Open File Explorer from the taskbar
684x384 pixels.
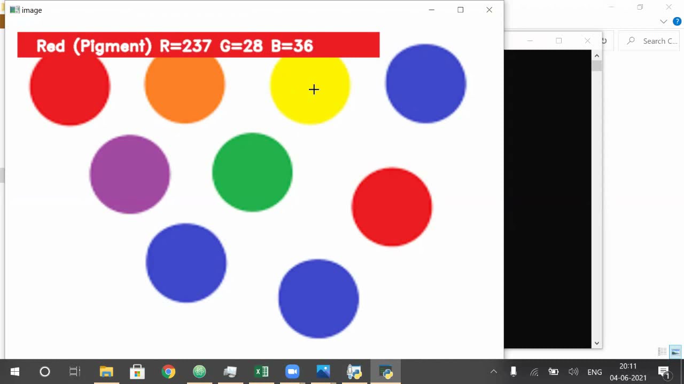[106, 372]
